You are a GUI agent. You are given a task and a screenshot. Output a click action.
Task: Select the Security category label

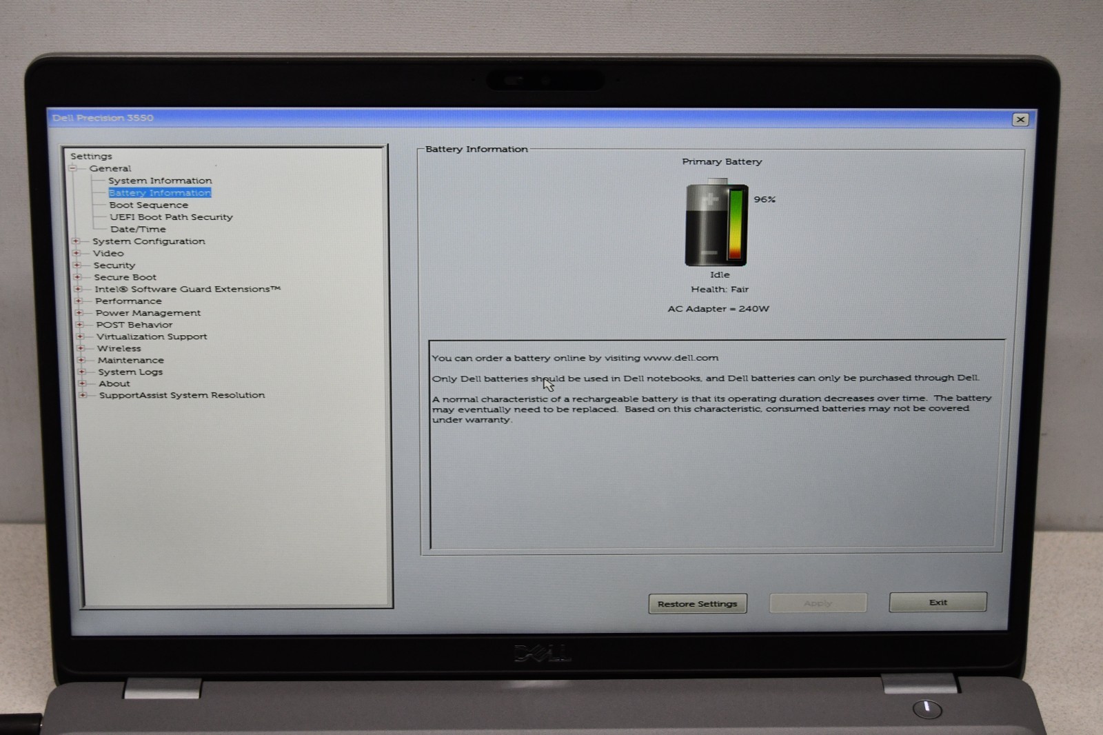click(114, 265)
